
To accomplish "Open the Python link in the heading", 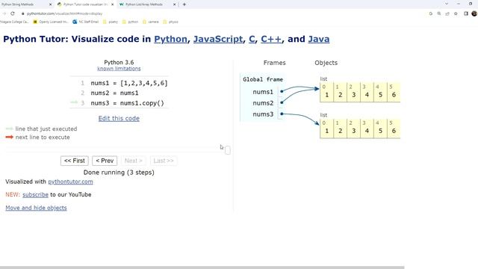I will (170, 39).
